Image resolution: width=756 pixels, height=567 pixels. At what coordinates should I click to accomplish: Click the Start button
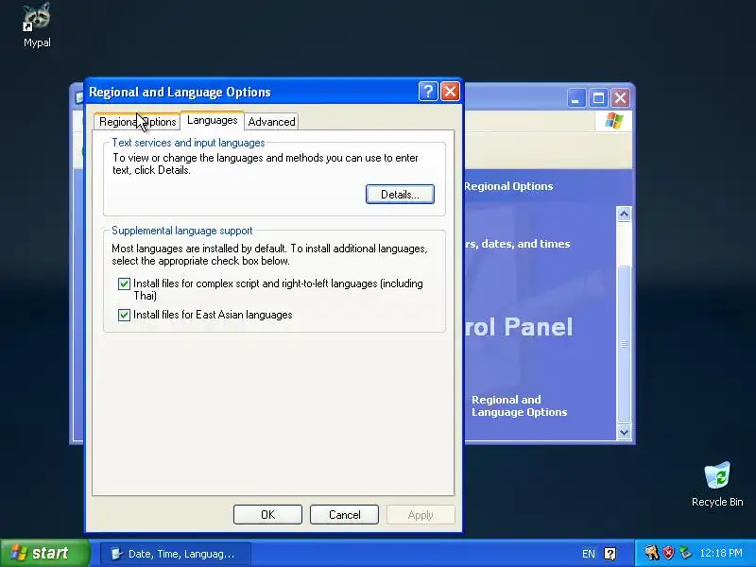click(44, 553)
